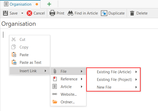Image resolution: width=158 pixels, height=111 pixels.
Task: Choose Website... link option
Action: point(69,94)
